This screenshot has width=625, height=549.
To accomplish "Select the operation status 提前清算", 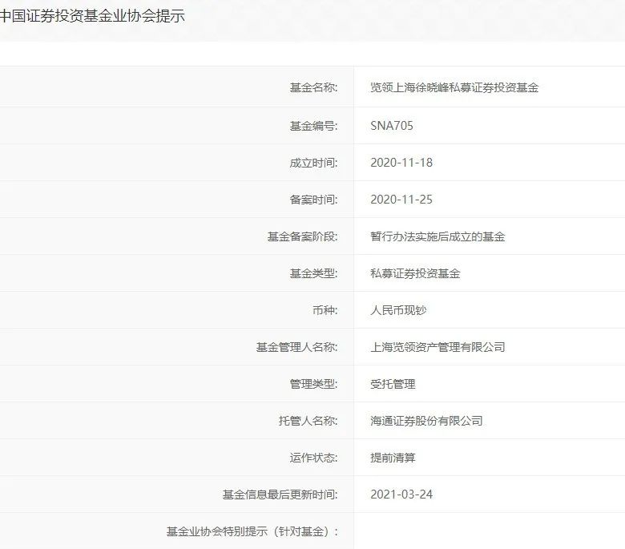I will point(393,458).
